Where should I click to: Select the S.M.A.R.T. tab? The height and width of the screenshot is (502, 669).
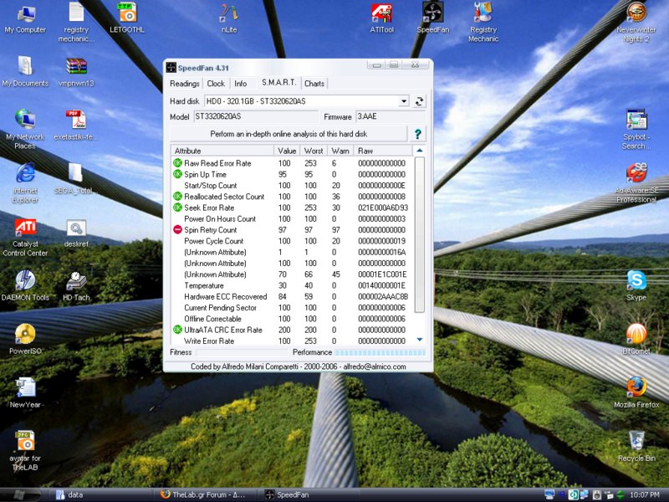tap(278, 82)
